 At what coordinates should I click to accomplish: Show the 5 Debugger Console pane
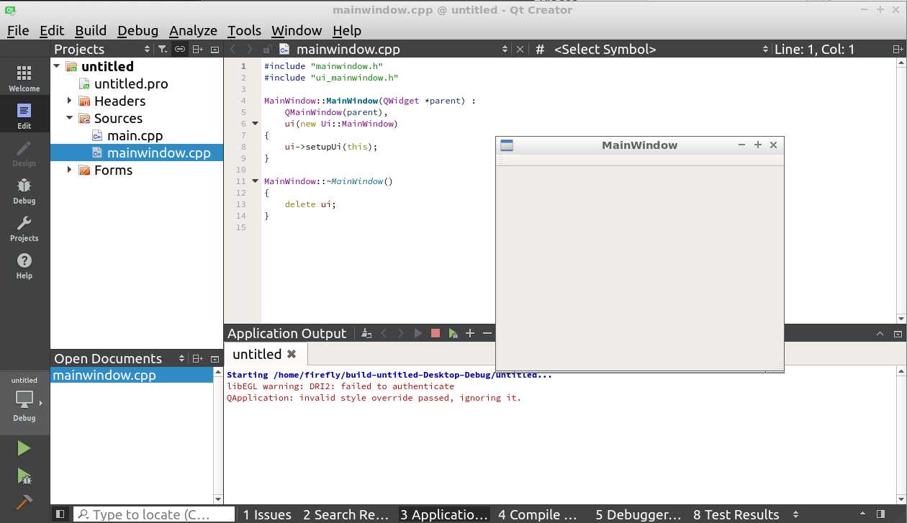(x=638, y=514)
